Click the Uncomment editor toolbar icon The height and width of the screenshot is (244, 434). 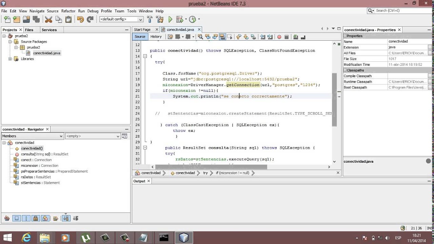pyautogui.click(x=303, y=37)
